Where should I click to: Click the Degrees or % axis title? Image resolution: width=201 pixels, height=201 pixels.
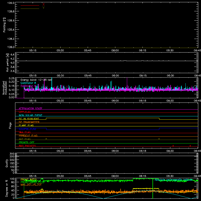[7, 188]
